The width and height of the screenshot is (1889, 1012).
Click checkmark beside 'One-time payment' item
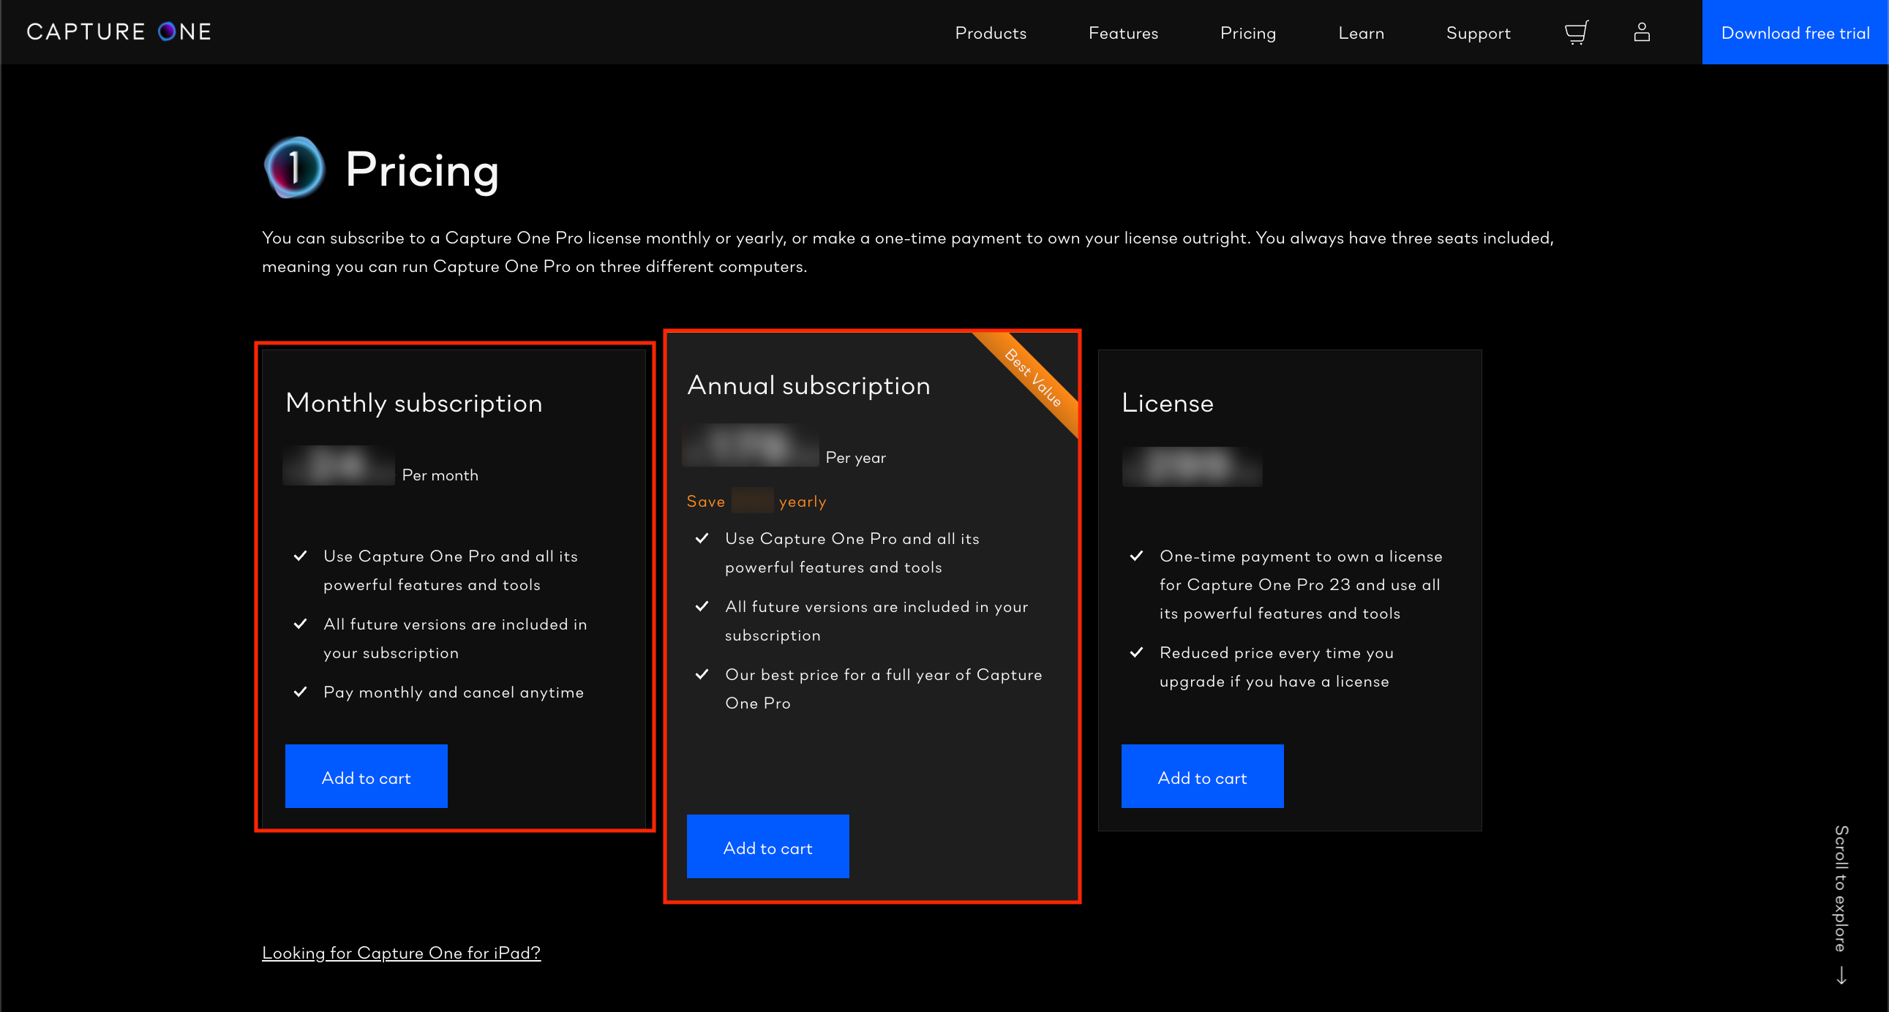pyautogui.click(x=1137, y=556)
